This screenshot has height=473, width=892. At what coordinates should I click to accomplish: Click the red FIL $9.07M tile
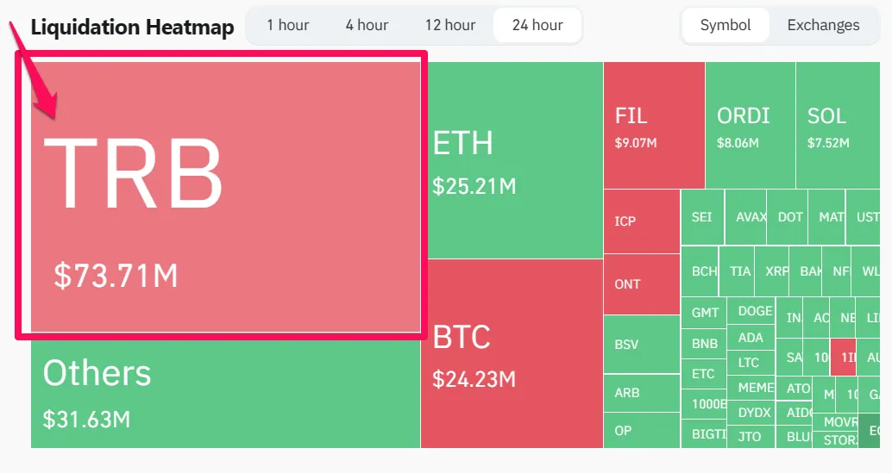point(654,125)
